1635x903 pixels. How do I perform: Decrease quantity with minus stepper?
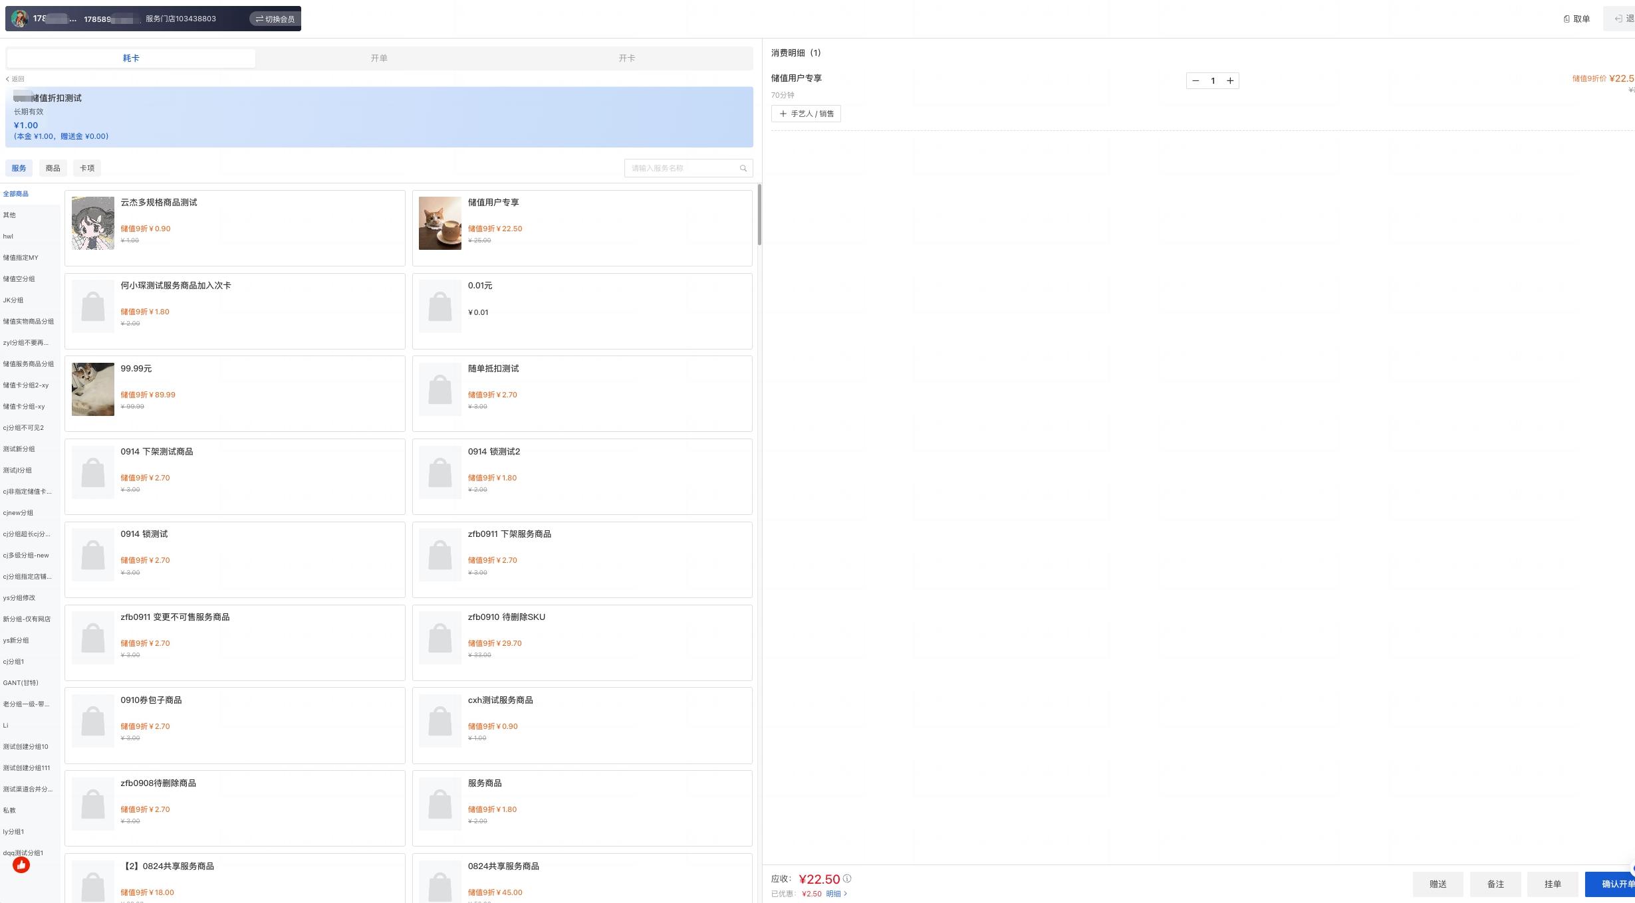click(1195, 80)
